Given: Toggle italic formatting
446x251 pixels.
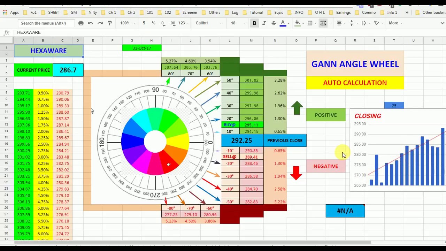Looking at the screenshot, I should click(x=264, y=23).
